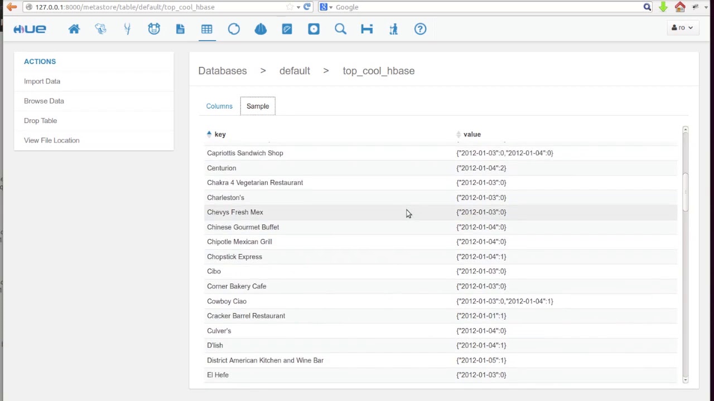
Task: Click the table vertical scrollbar thumb
Action: tap(685, 193)
